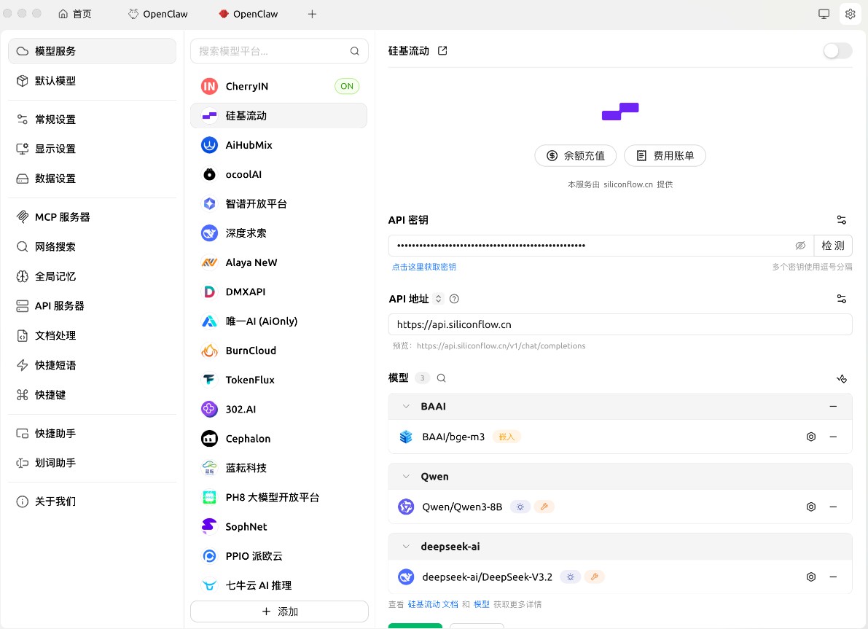868x629 pixels.
Task: Reveal the API key with the eye icon
Action: [801, 246]
